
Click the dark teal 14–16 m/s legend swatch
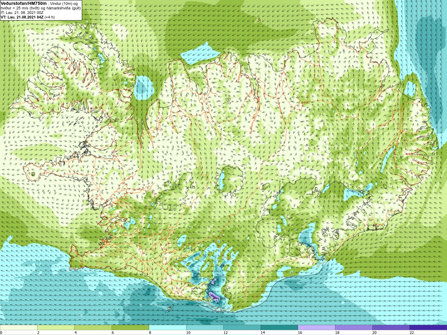tap(279, 328)
